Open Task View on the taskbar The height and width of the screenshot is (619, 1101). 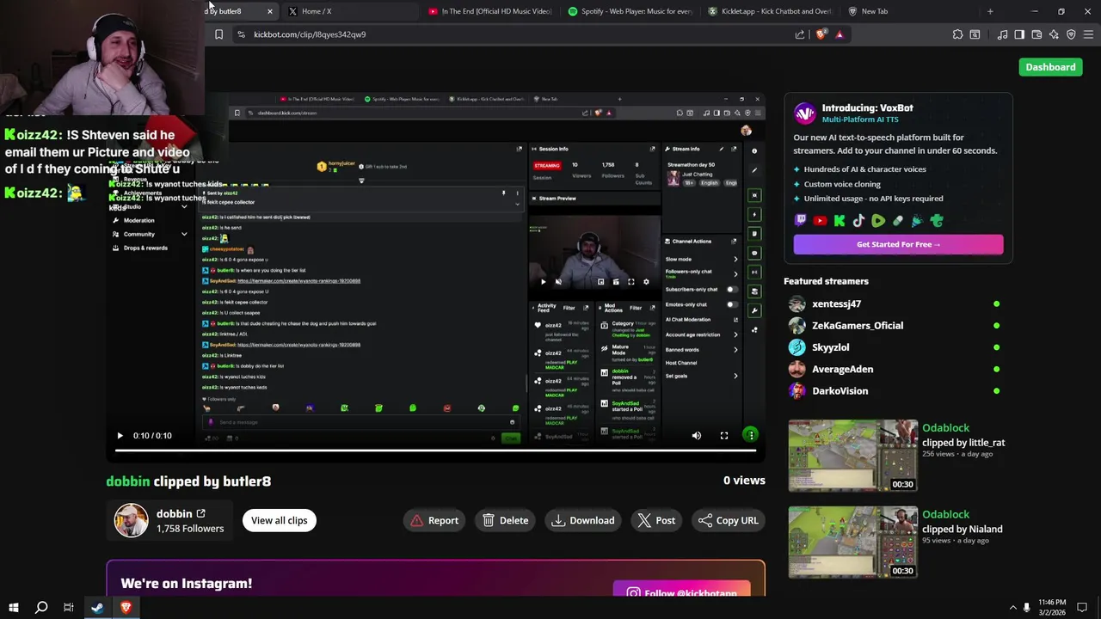(x=69, y=607)
